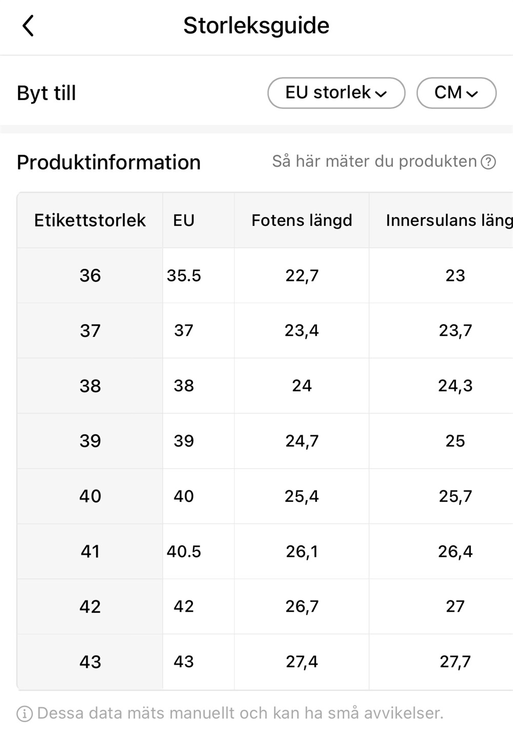Viewport: 513px width, 737px height.
Task: Tap the question mark help icon
Action: [x=488, y=162]
